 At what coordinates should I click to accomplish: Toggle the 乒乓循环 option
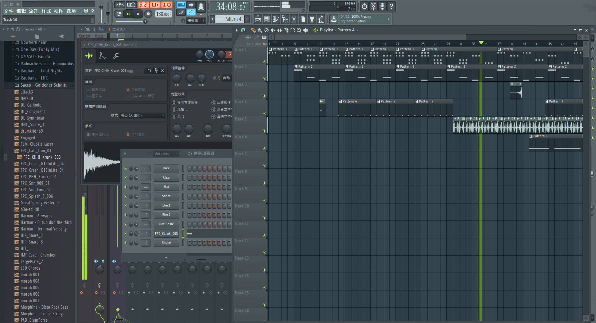pos(128,134)
